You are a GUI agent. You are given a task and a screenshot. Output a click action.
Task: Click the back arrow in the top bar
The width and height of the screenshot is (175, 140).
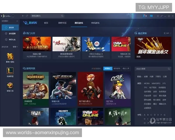[23, 16]
